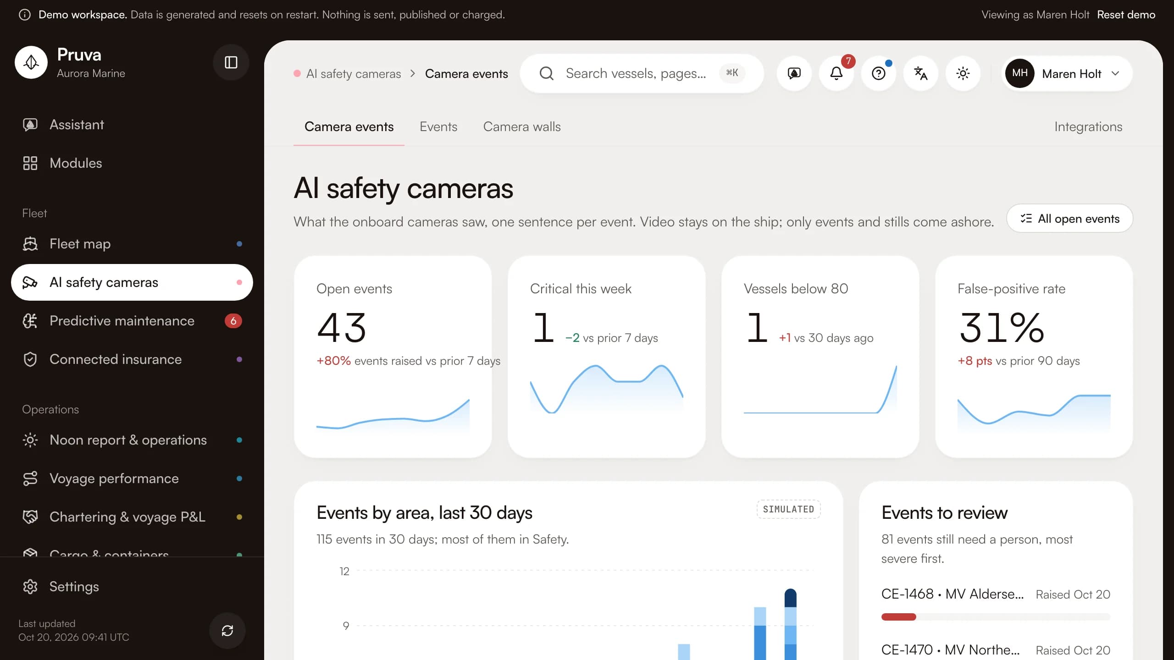
Task: Click the AI safety cameras sidebar item
Action: (132, 282)
